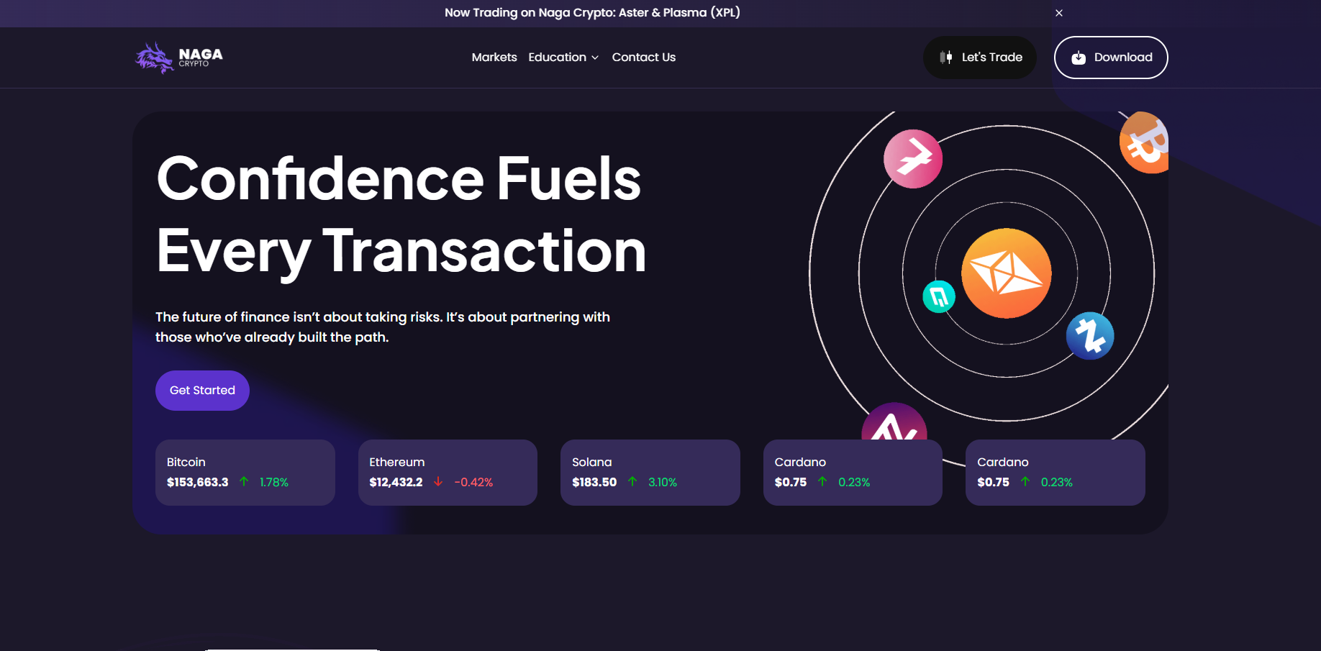Screen dimensions: 1321x651
Task: Click the candlestick icon in Let's Trade
Action: [x=946, y=58]
